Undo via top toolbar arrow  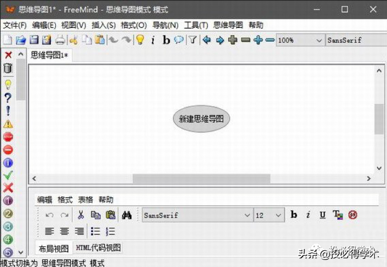[x=113, y=40]
